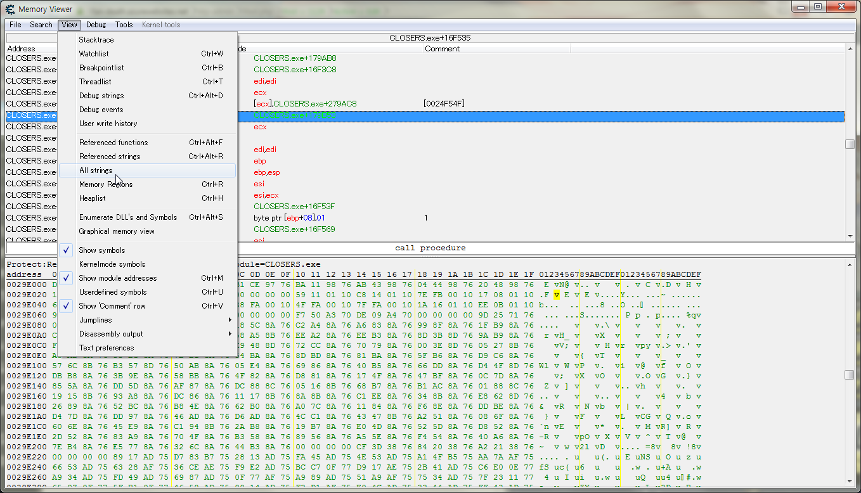Click the Address column header
Viewport: 861px width, 493px height.
[x=21, y=49]
